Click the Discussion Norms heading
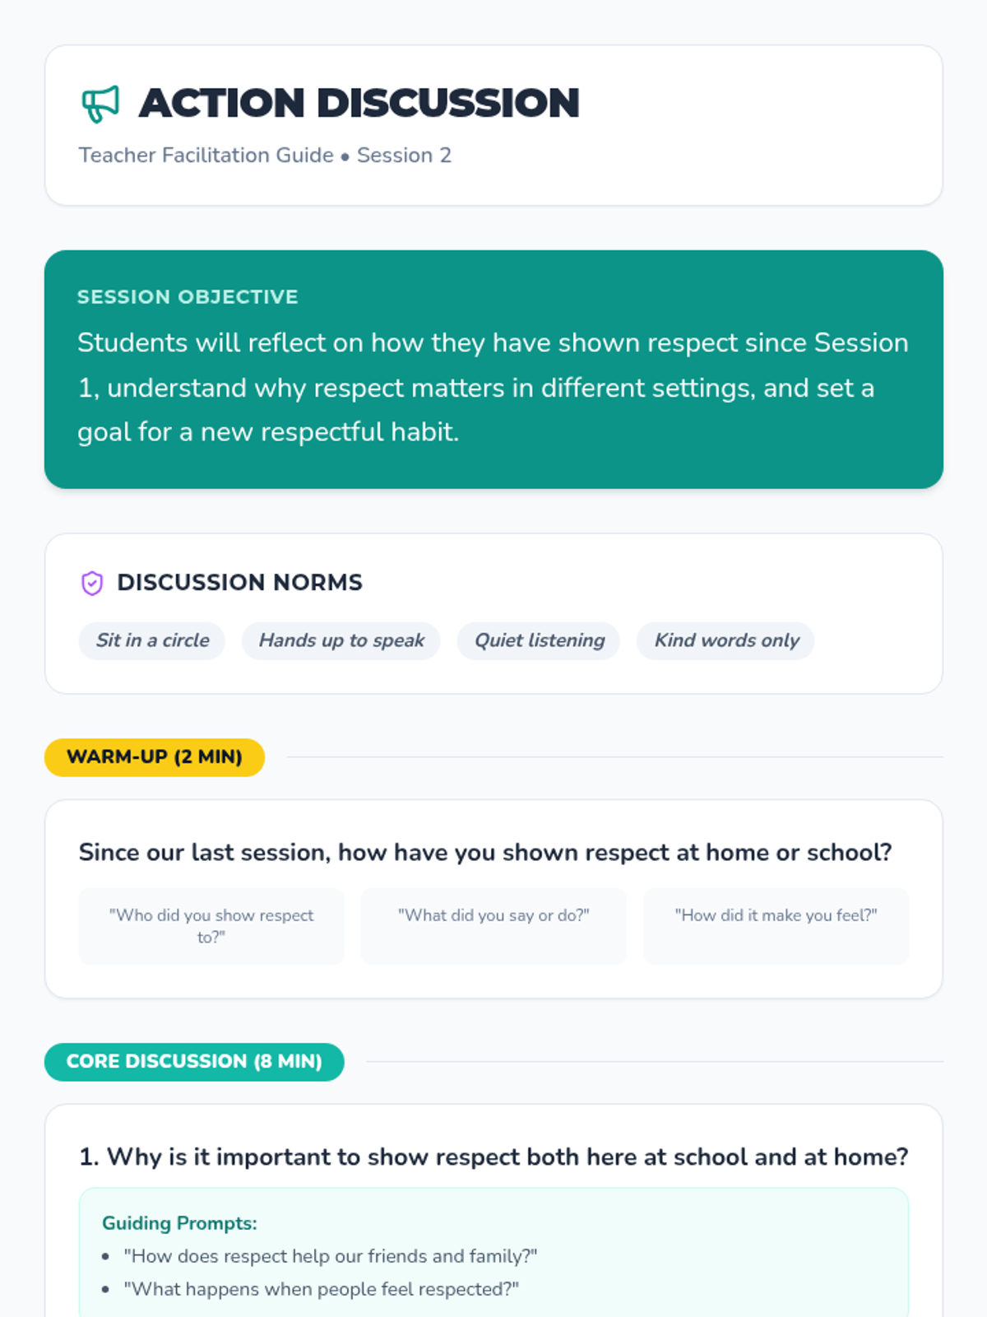Image resolution: width=987 pixels, height=1317 pixels. pos(239,583)
